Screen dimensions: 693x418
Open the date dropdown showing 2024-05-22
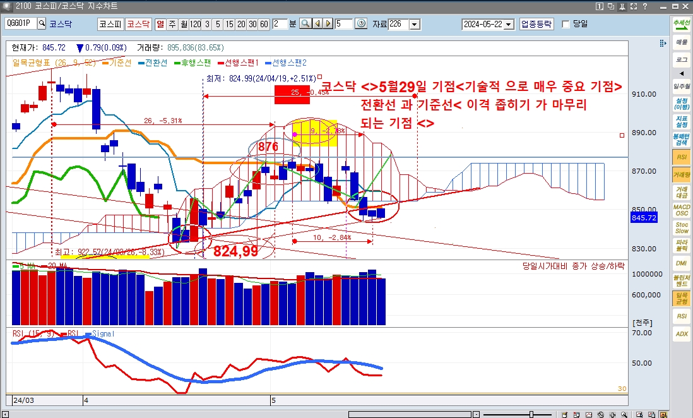(x=509, y=24)
